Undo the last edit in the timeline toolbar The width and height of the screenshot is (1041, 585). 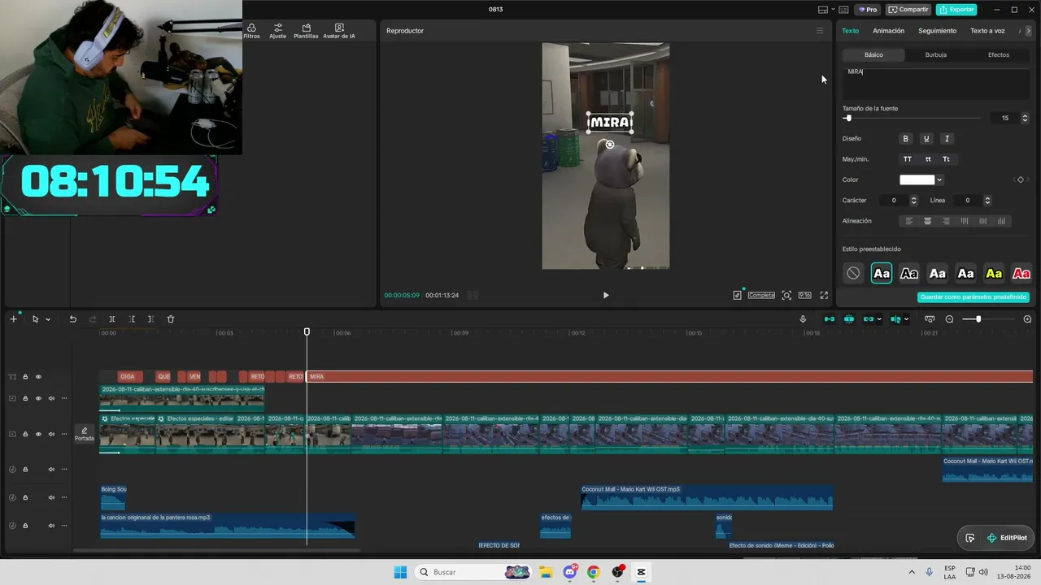(x=72, y=319)
